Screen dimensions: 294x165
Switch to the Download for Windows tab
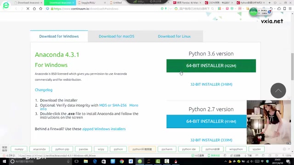(59, 36)
